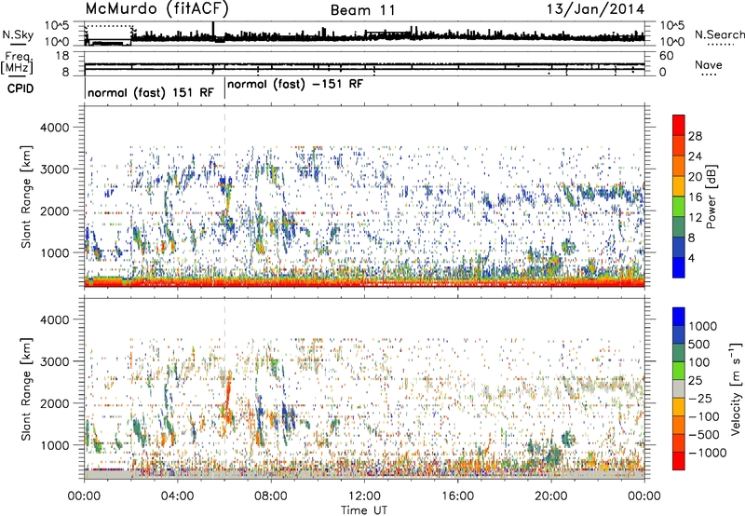Viewport: 745px width, 516px height.
Task: Click the 'Nave' legend label
Action: click(709, 64)
